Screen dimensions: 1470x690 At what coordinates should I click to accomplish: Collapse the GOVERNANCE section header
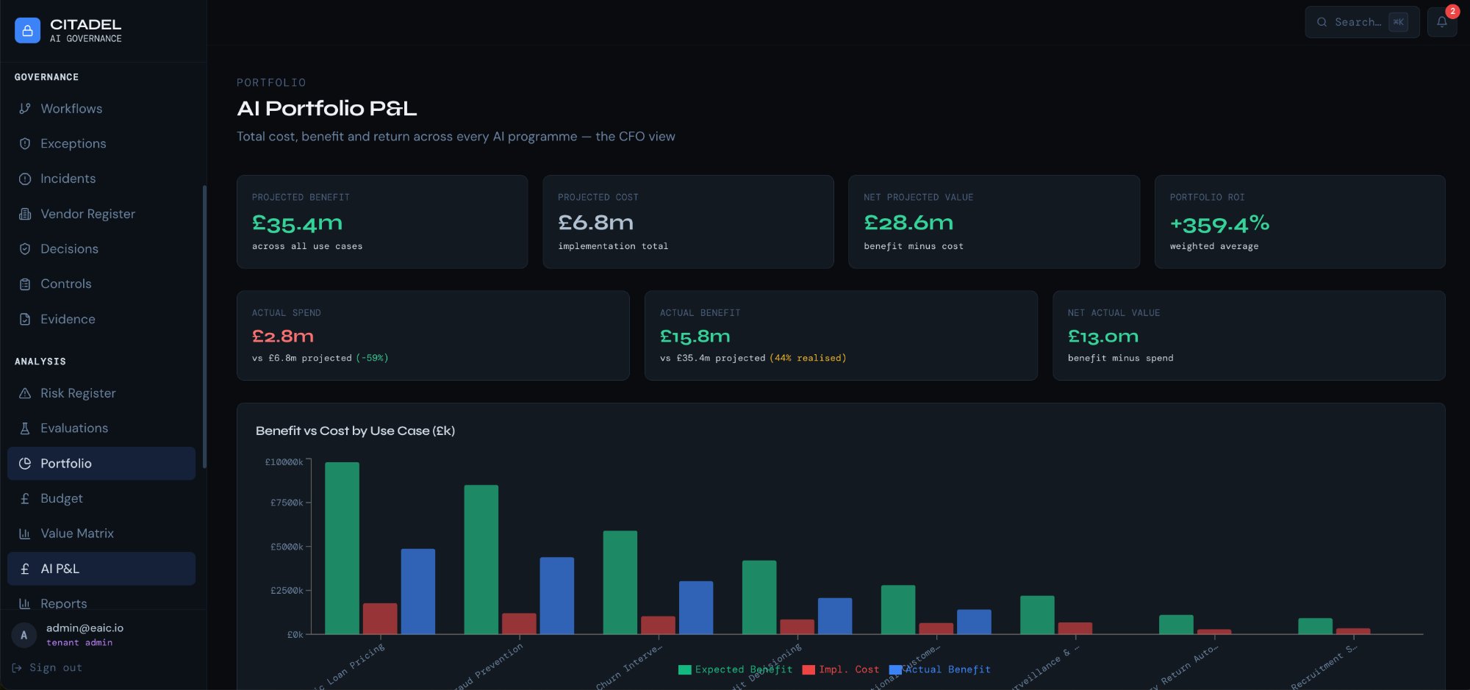pyautogui.click(x=47, y=77)
